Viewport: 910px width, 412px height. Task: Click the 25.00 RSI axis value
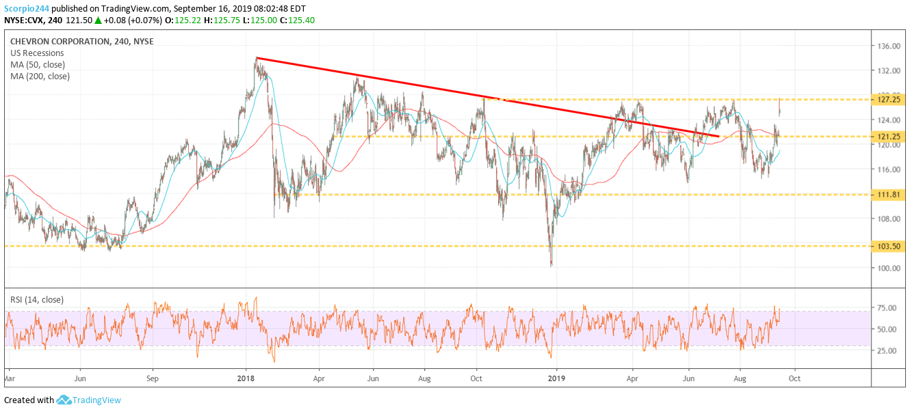[x=887, y=351]
